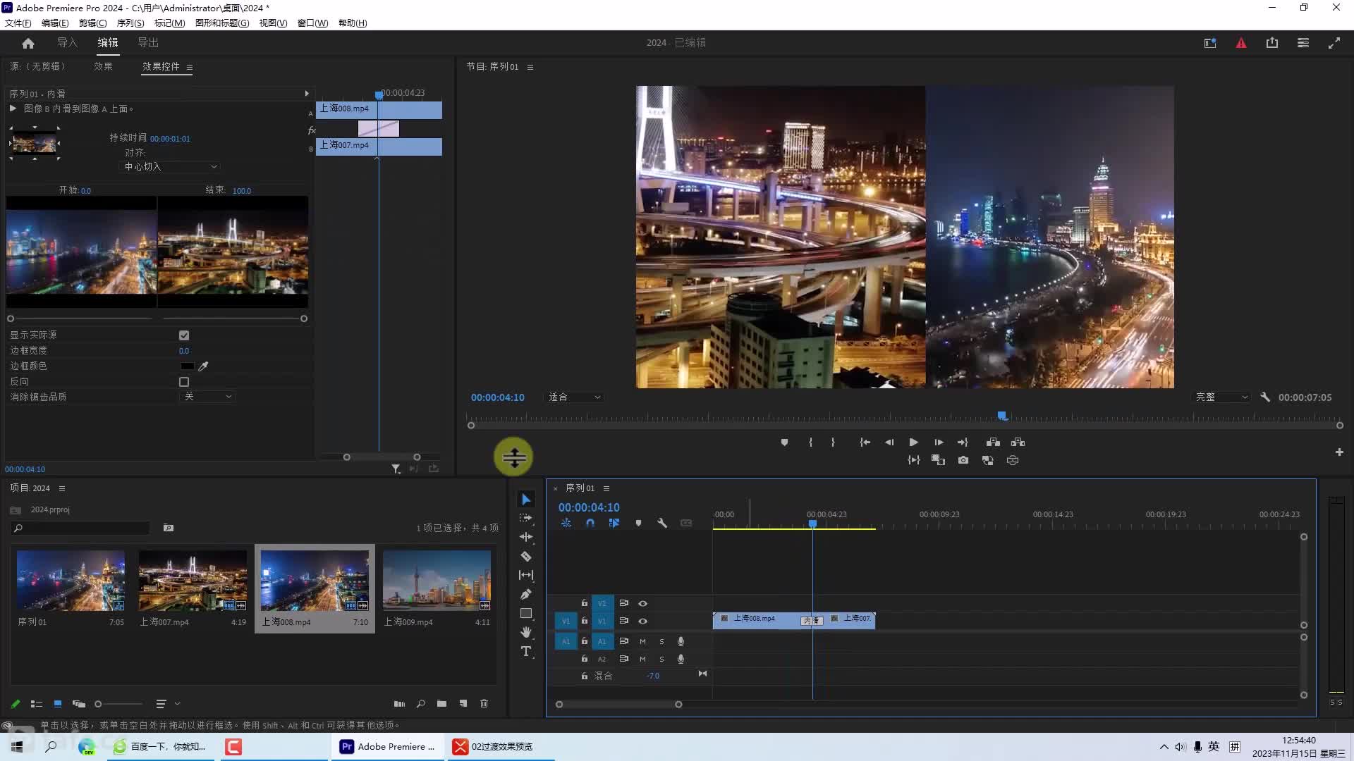The image size is (1354, 761).
Task: Select the Rectangle tool
Action: (526, 613)
